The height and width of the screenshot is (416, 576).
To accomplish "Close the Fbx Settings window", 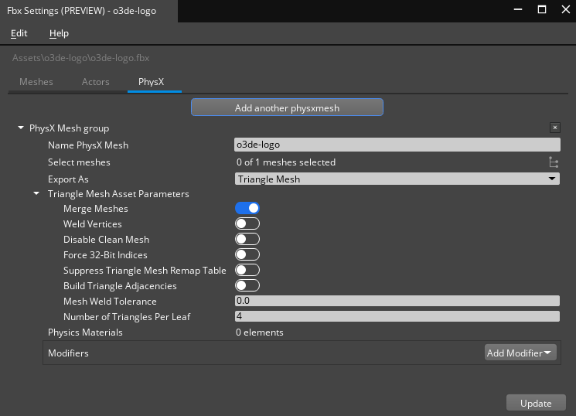I will 564,10.
